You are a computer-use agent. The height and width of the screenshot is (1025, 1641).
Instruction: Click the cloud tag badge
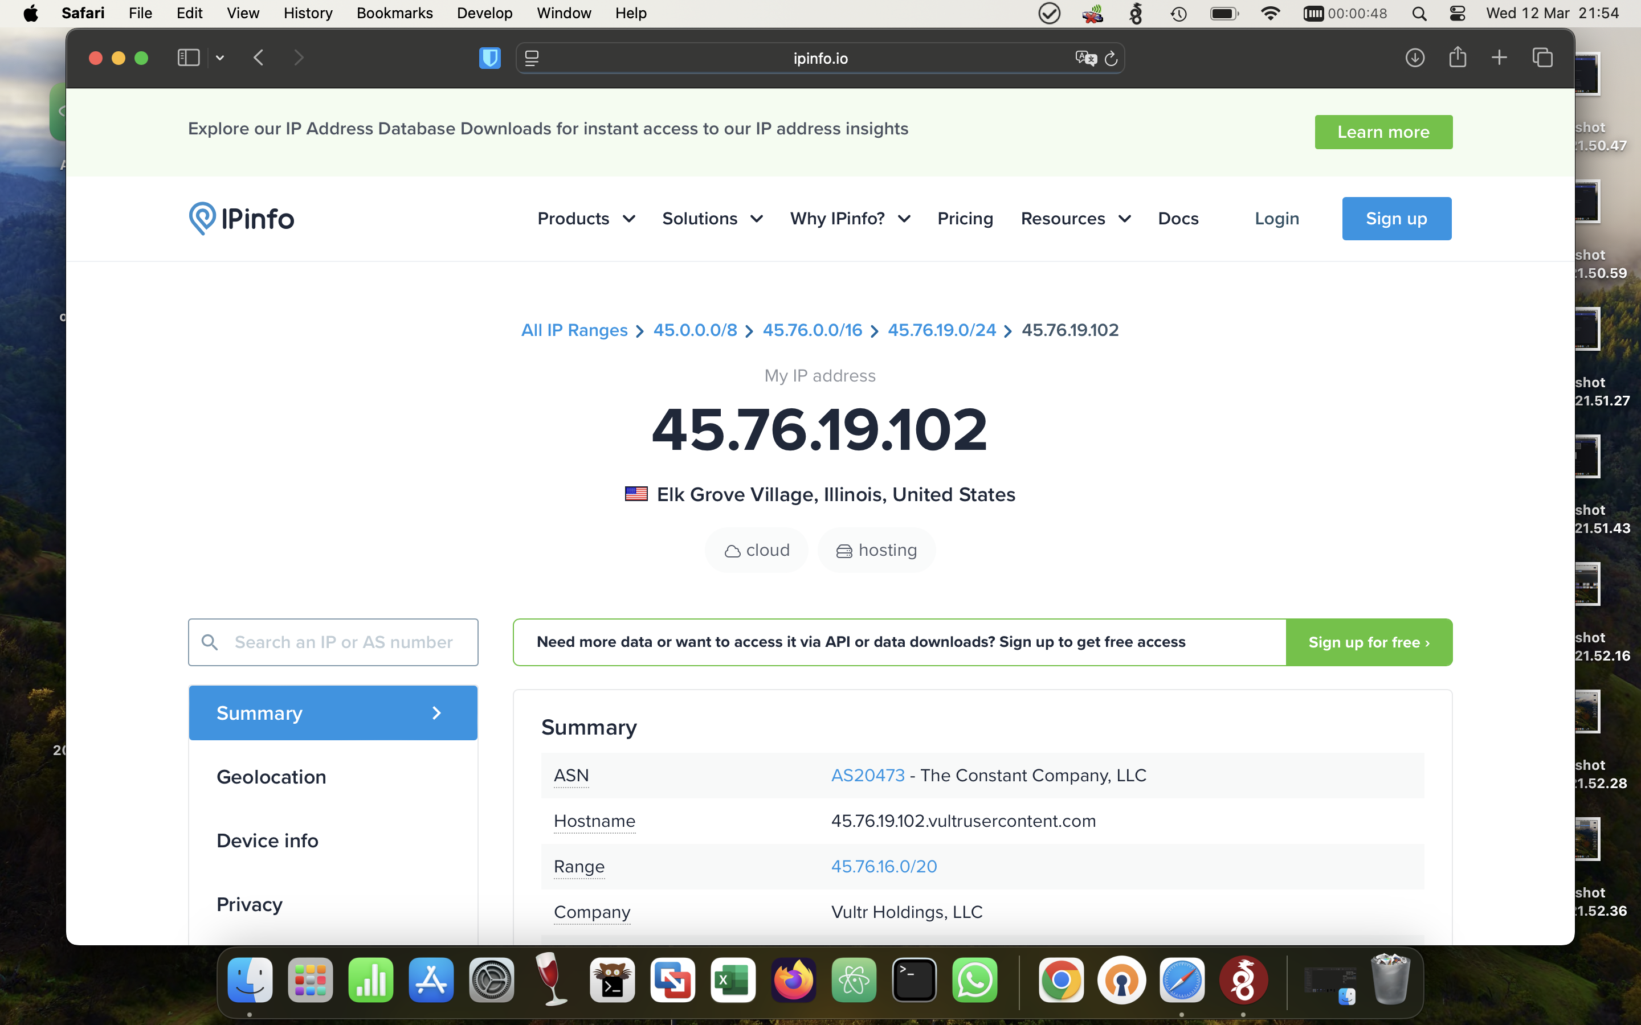point(757,550)
